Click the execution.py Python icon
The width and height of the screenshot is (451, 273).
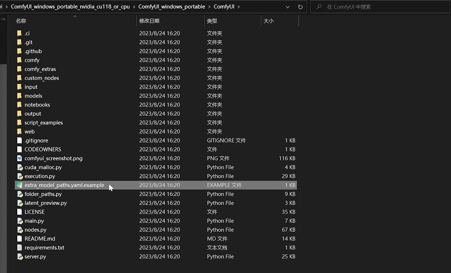(20, 176)
